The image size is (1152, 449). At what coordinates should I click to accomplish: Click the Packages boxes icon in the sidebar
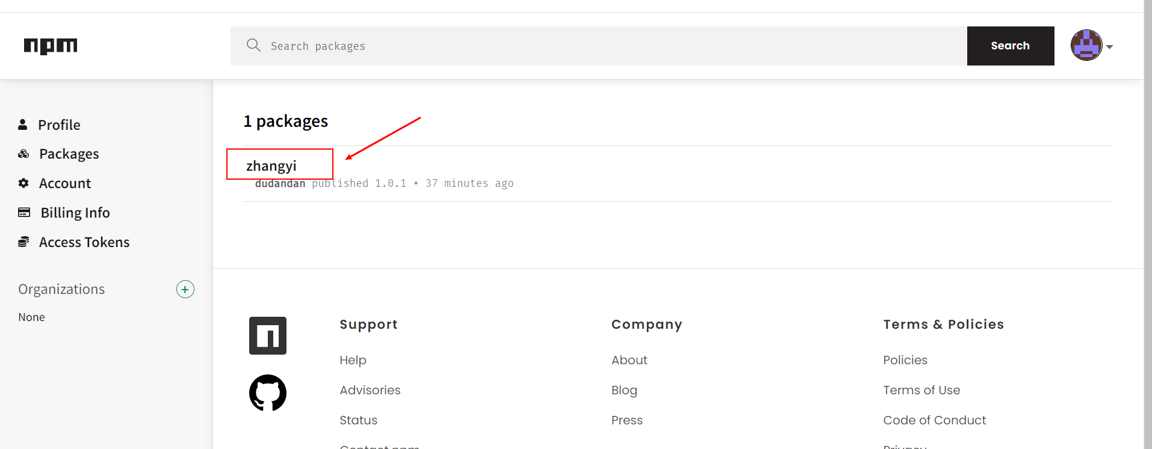(x=23, y=154)
